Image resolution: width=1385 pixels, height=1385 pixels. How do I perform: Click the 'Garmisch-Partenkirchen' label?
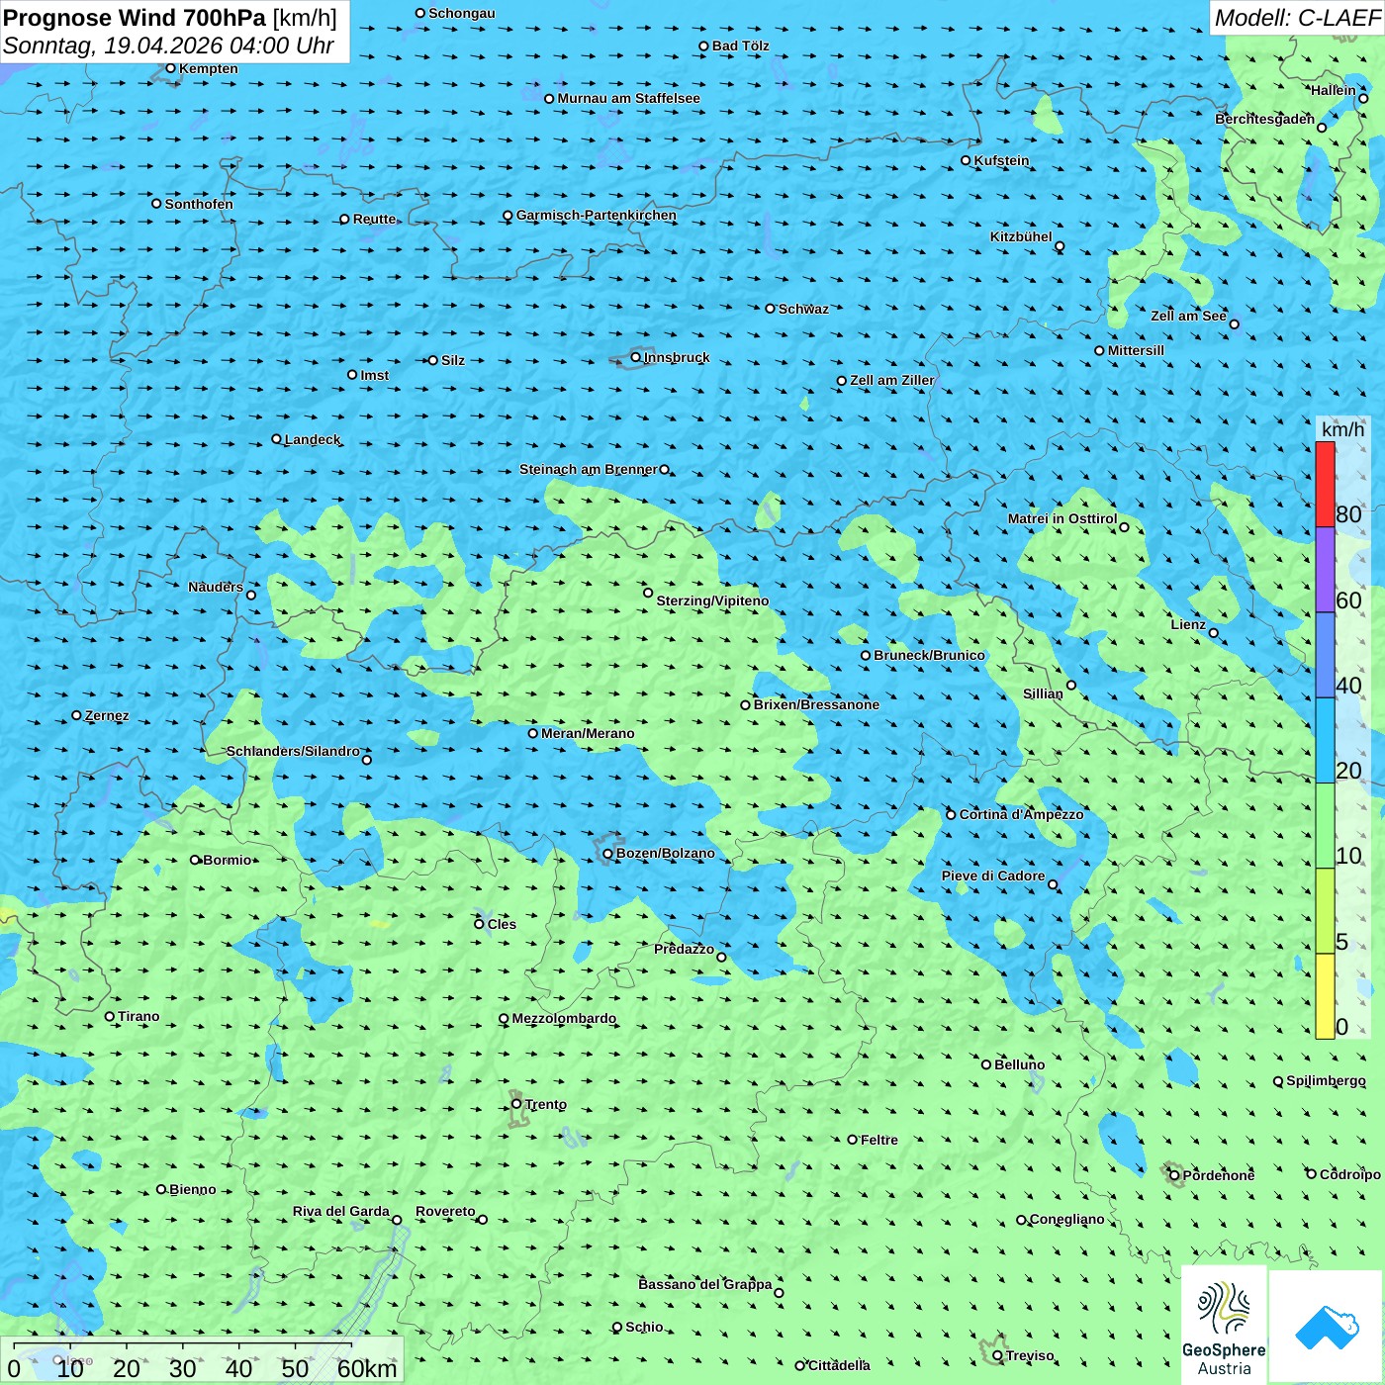click(x=597, y=215)
